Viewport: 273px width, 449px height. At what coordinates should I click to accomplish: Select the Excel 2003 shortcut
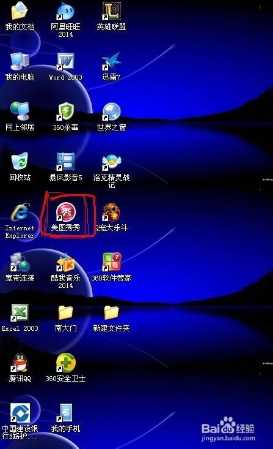click(x=20, y=312)
